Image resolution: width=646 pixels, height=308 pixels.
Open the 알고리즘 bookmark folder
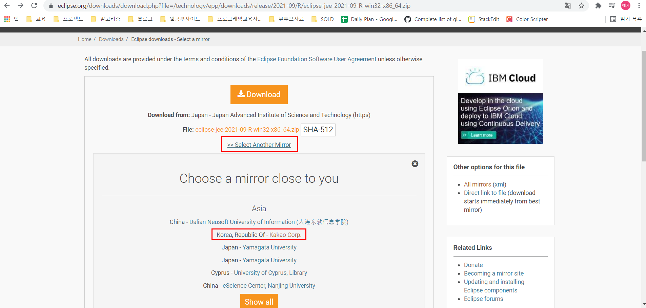(105, 19)
